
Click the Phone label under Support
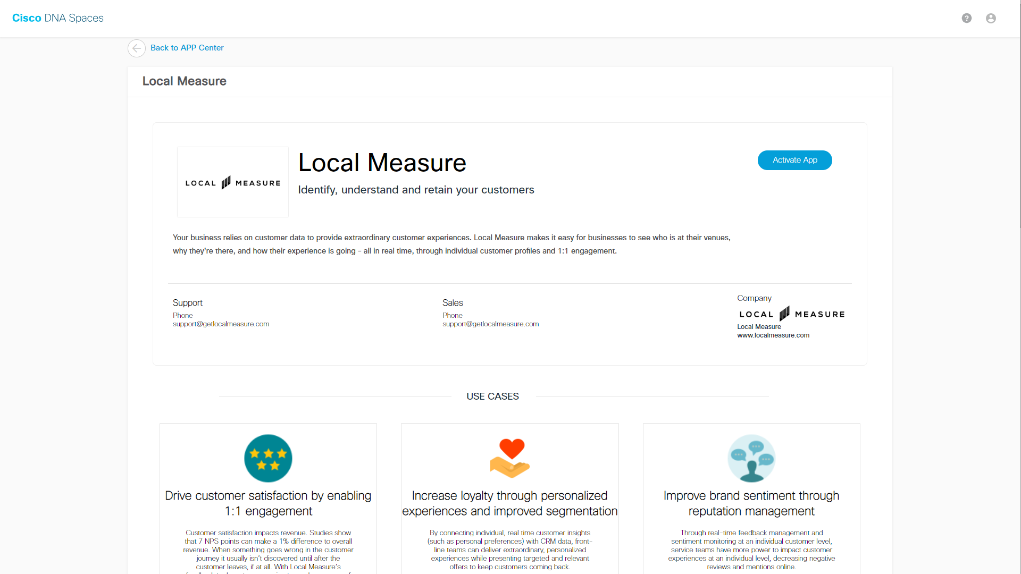coord(183,315)
